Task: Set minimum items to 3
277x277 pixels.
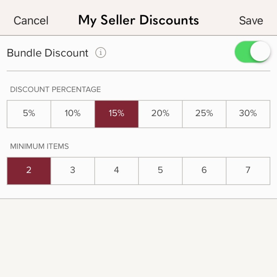Action: [x=73, y=171]
